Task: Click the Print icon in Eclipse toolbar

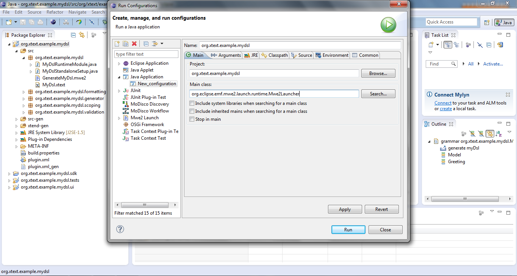Action: pyautogui.click(x=41, y=22)
